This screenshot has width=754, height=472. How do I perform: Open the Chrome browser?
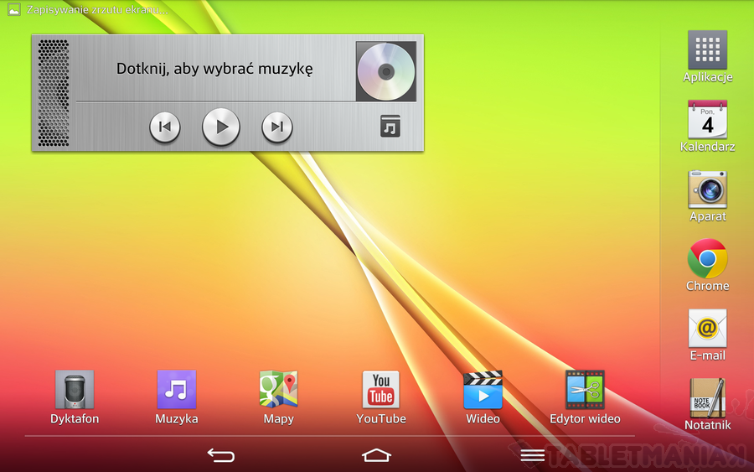(707, 265)
